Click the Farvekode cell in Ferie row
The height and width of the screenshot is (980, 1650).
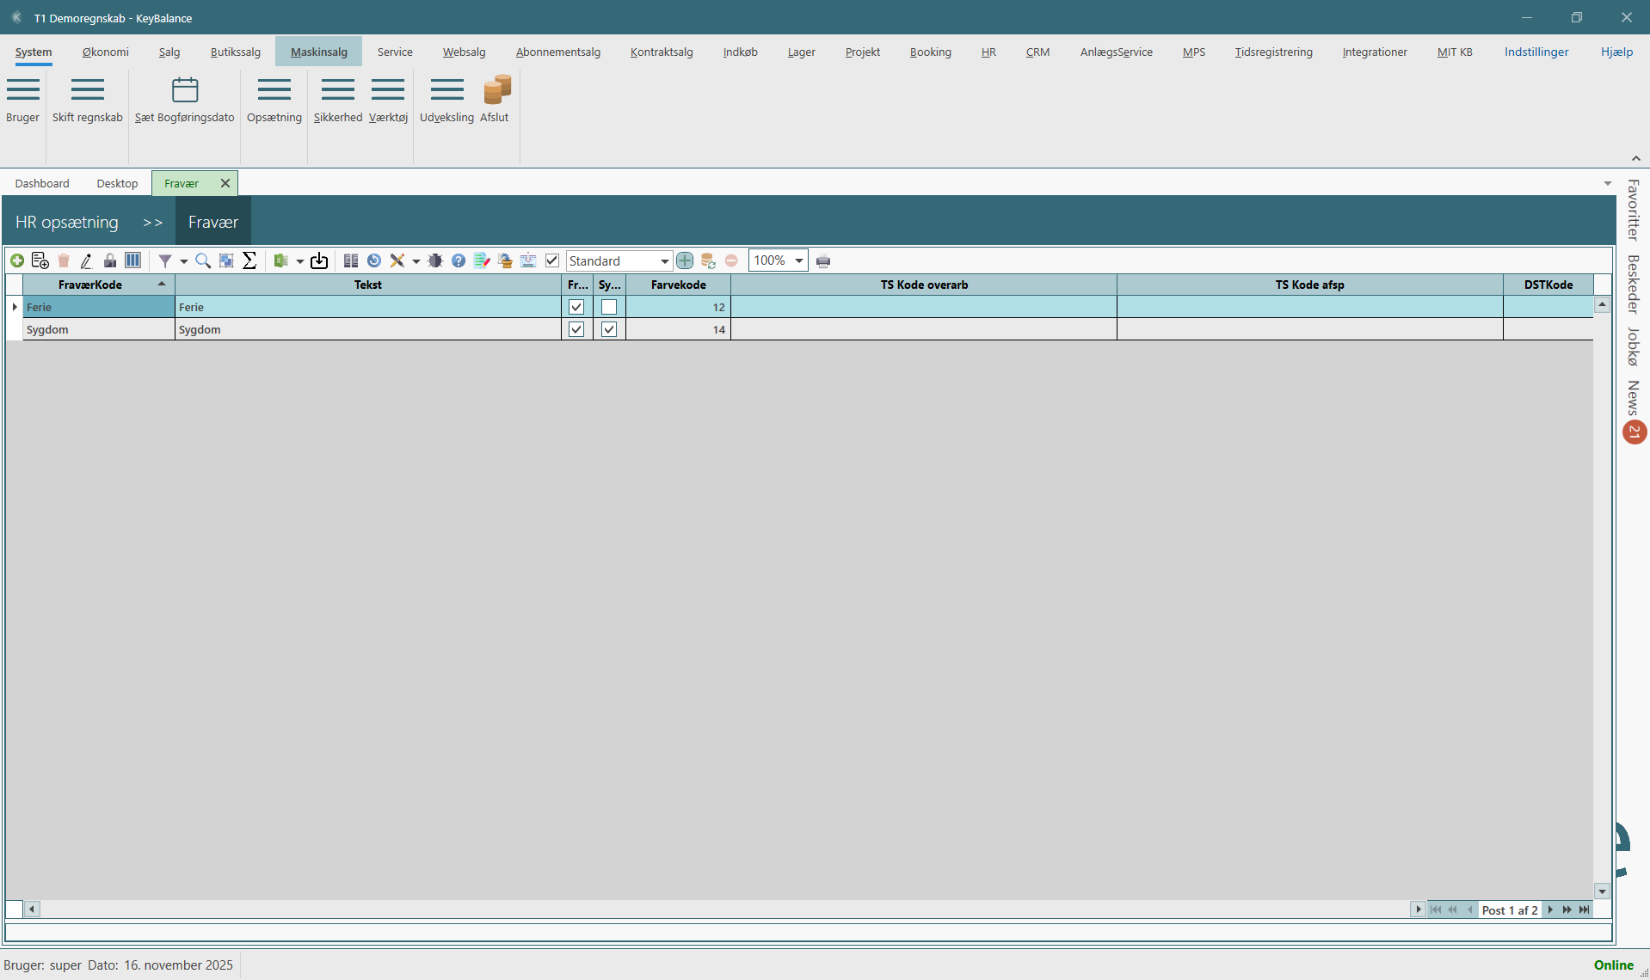coord(678,307)
